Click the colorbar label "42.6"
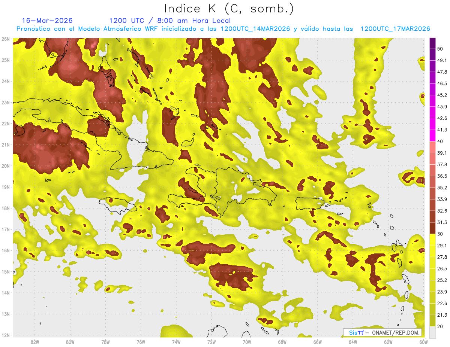The width and height of the screenshot is (450, 347). [442, 118]
